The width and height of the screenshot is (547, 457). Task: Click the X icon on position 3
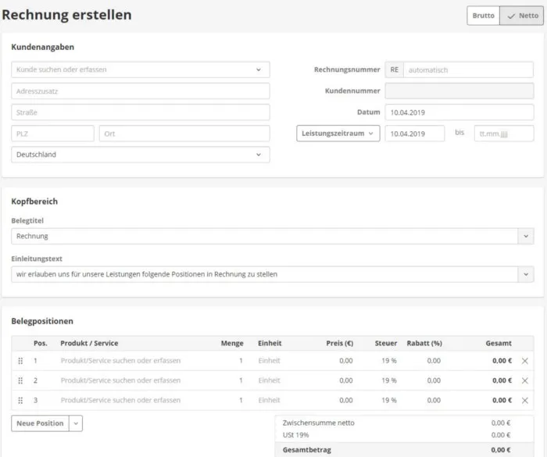tap(524, 401)
